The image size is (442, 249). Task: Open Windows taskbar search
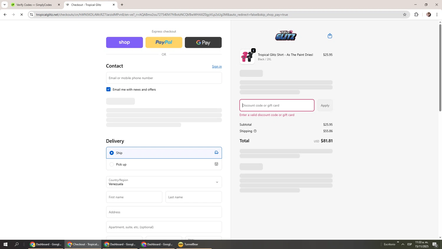[17, 244]
